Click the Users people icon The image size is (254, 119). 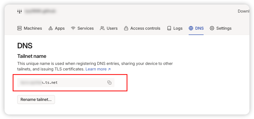point(102,28)
